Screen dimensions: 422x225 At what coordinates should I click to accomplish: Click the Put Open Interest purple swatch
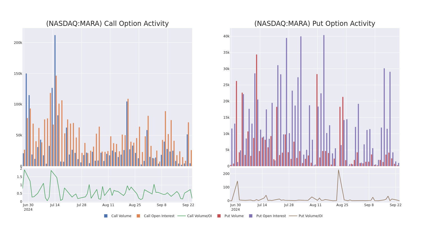pyautogui.click(x=251, y=216)
